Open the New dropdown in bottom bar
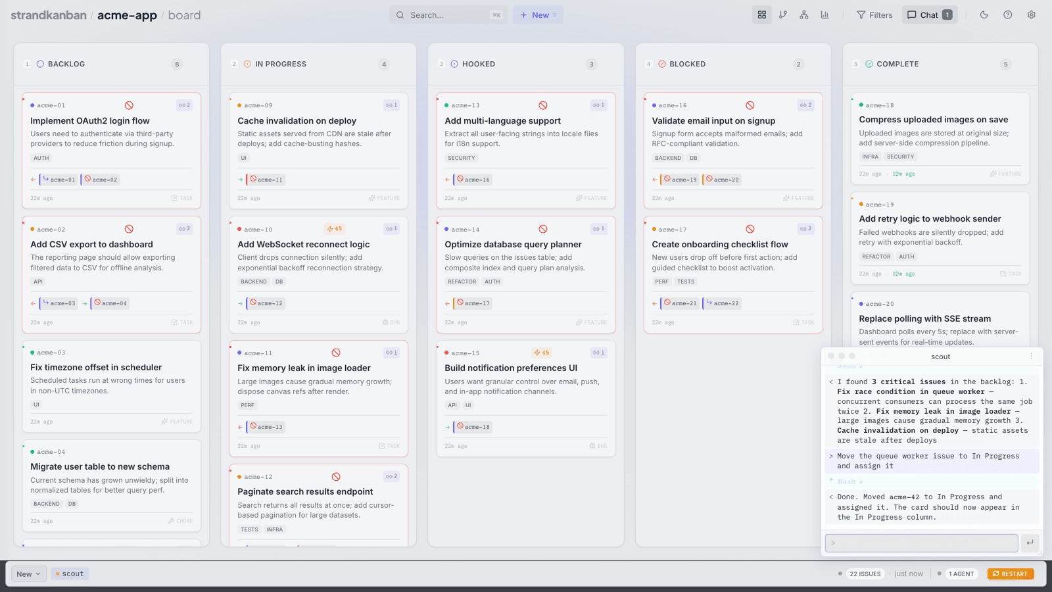 point(29,574)
